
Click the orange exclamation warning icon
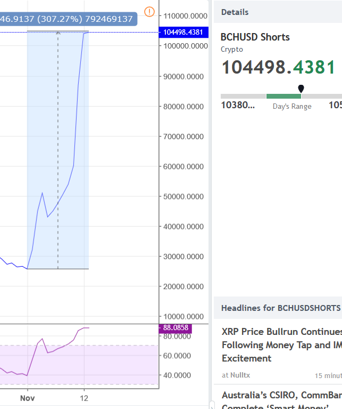click(x=149, y=12)
